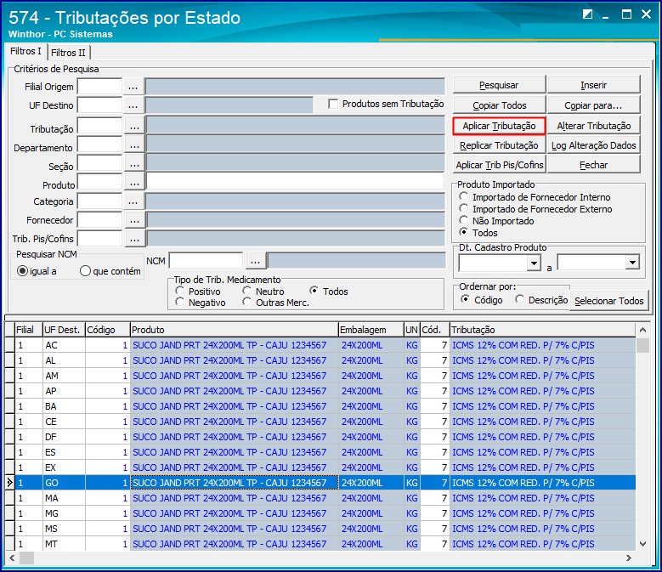
Task: Open UF Destino lookup ellipsis button
Action: (x=133, y=105)
